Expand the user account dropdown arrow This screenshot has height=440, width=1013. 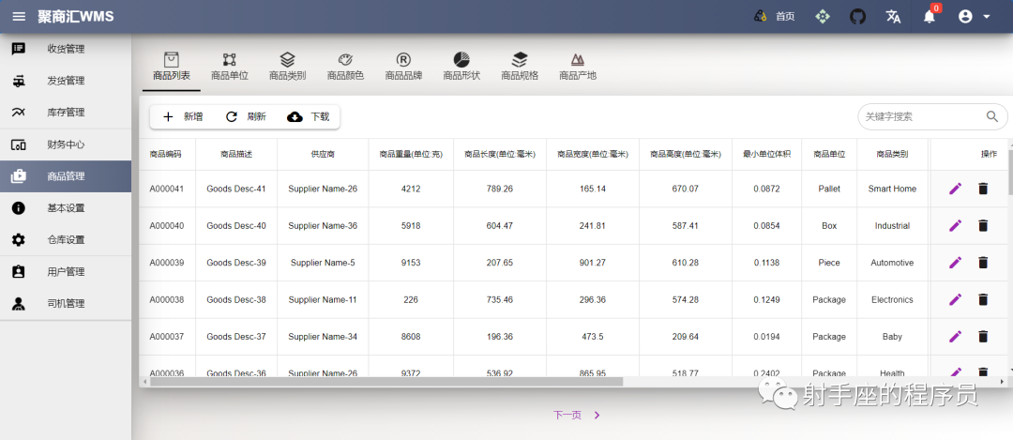point(987,17)
